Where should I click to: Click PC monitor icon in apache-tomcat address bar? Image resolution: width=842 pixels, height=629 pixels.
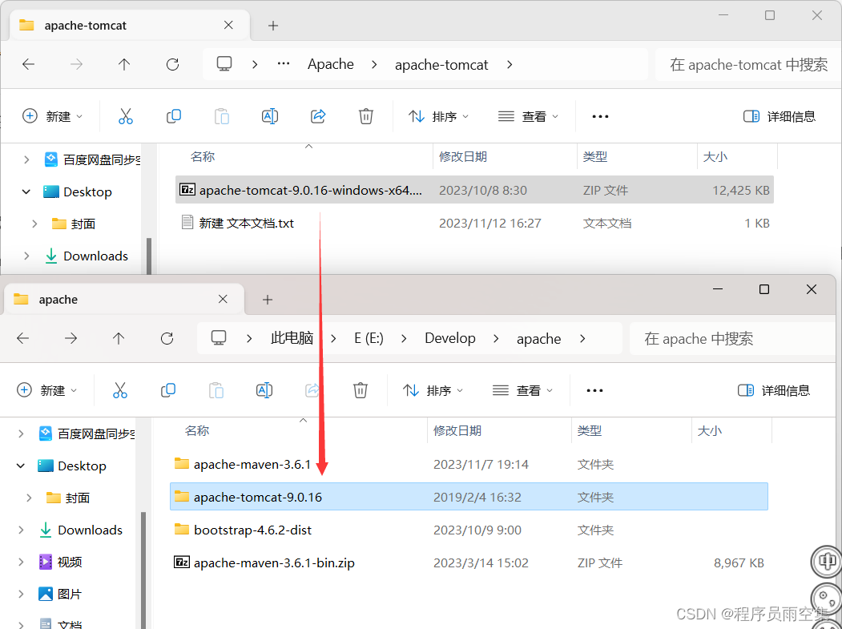point(224,64)
